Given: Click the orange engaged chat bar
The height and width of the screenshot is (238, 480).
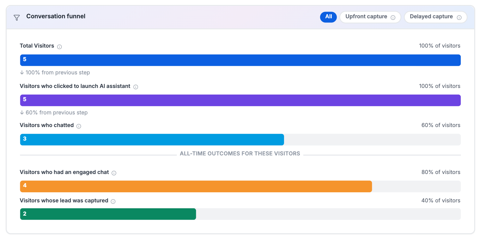Looking at the screenshot, I should [x=196, y=186].
